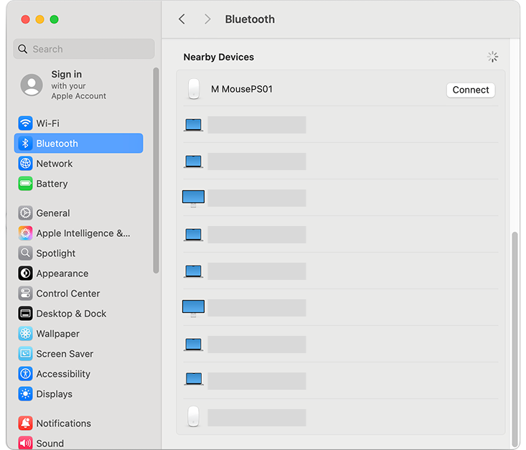Open the Accessibility icon
This screenshot has height=450, width=526.
[x=26, y=373]
